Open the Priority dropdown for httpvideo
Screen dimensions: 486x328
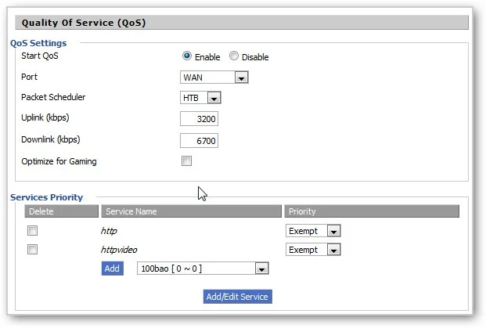tap(313, 250)
